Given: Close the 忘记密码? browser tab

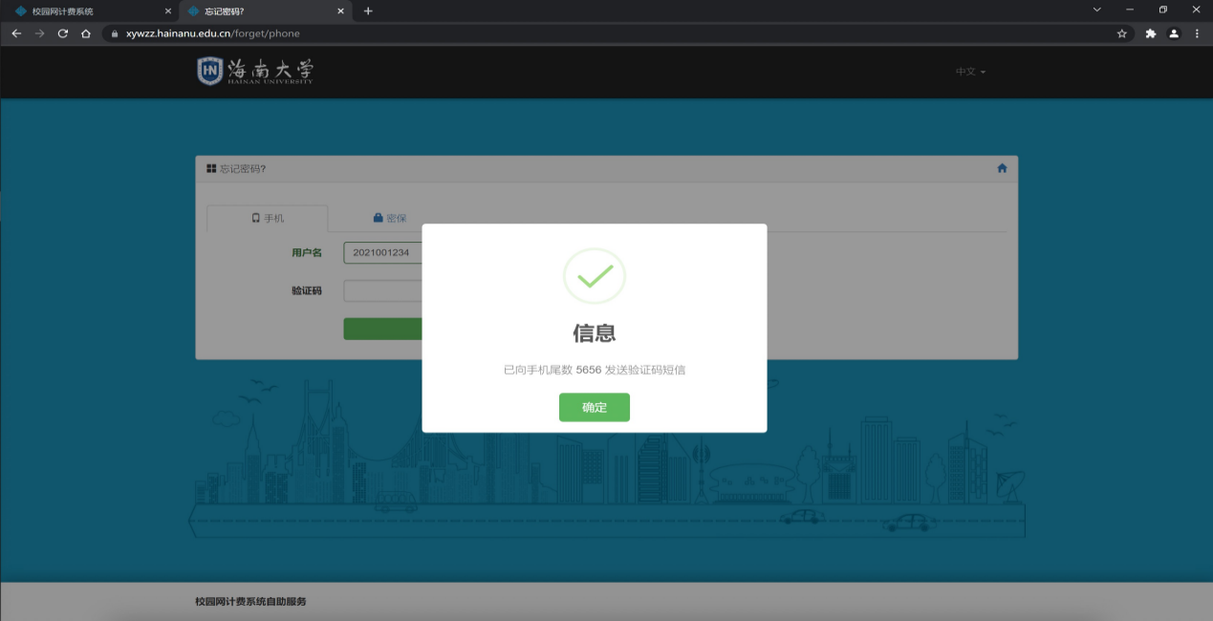Looking at the screenshot, I should tap(341, 11).
